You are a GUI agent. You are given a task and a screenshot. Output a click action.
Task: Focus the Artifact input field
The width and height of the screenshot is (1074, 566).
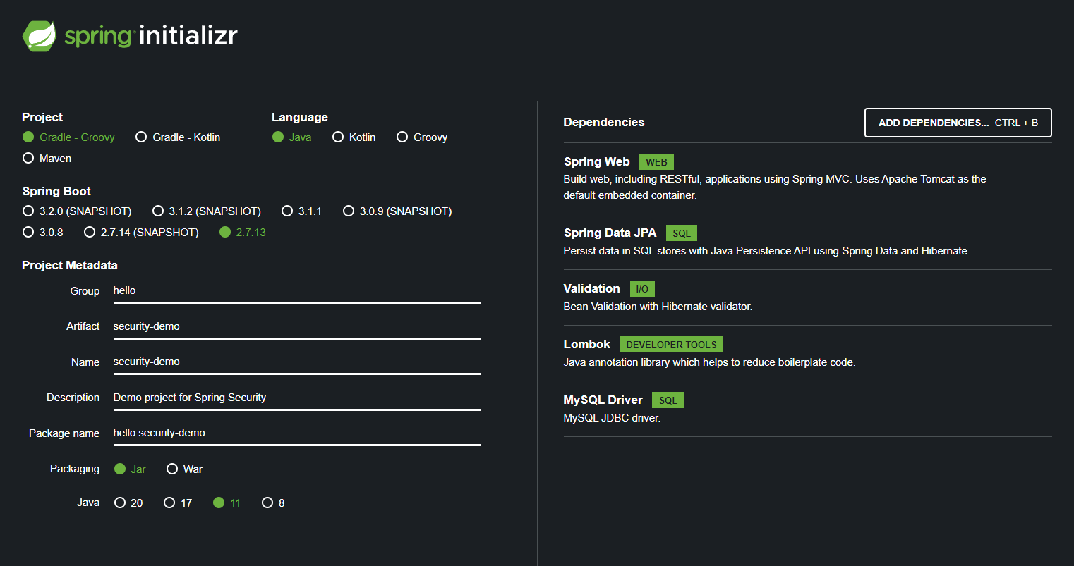pyautogui.click(x=296, y=327)
